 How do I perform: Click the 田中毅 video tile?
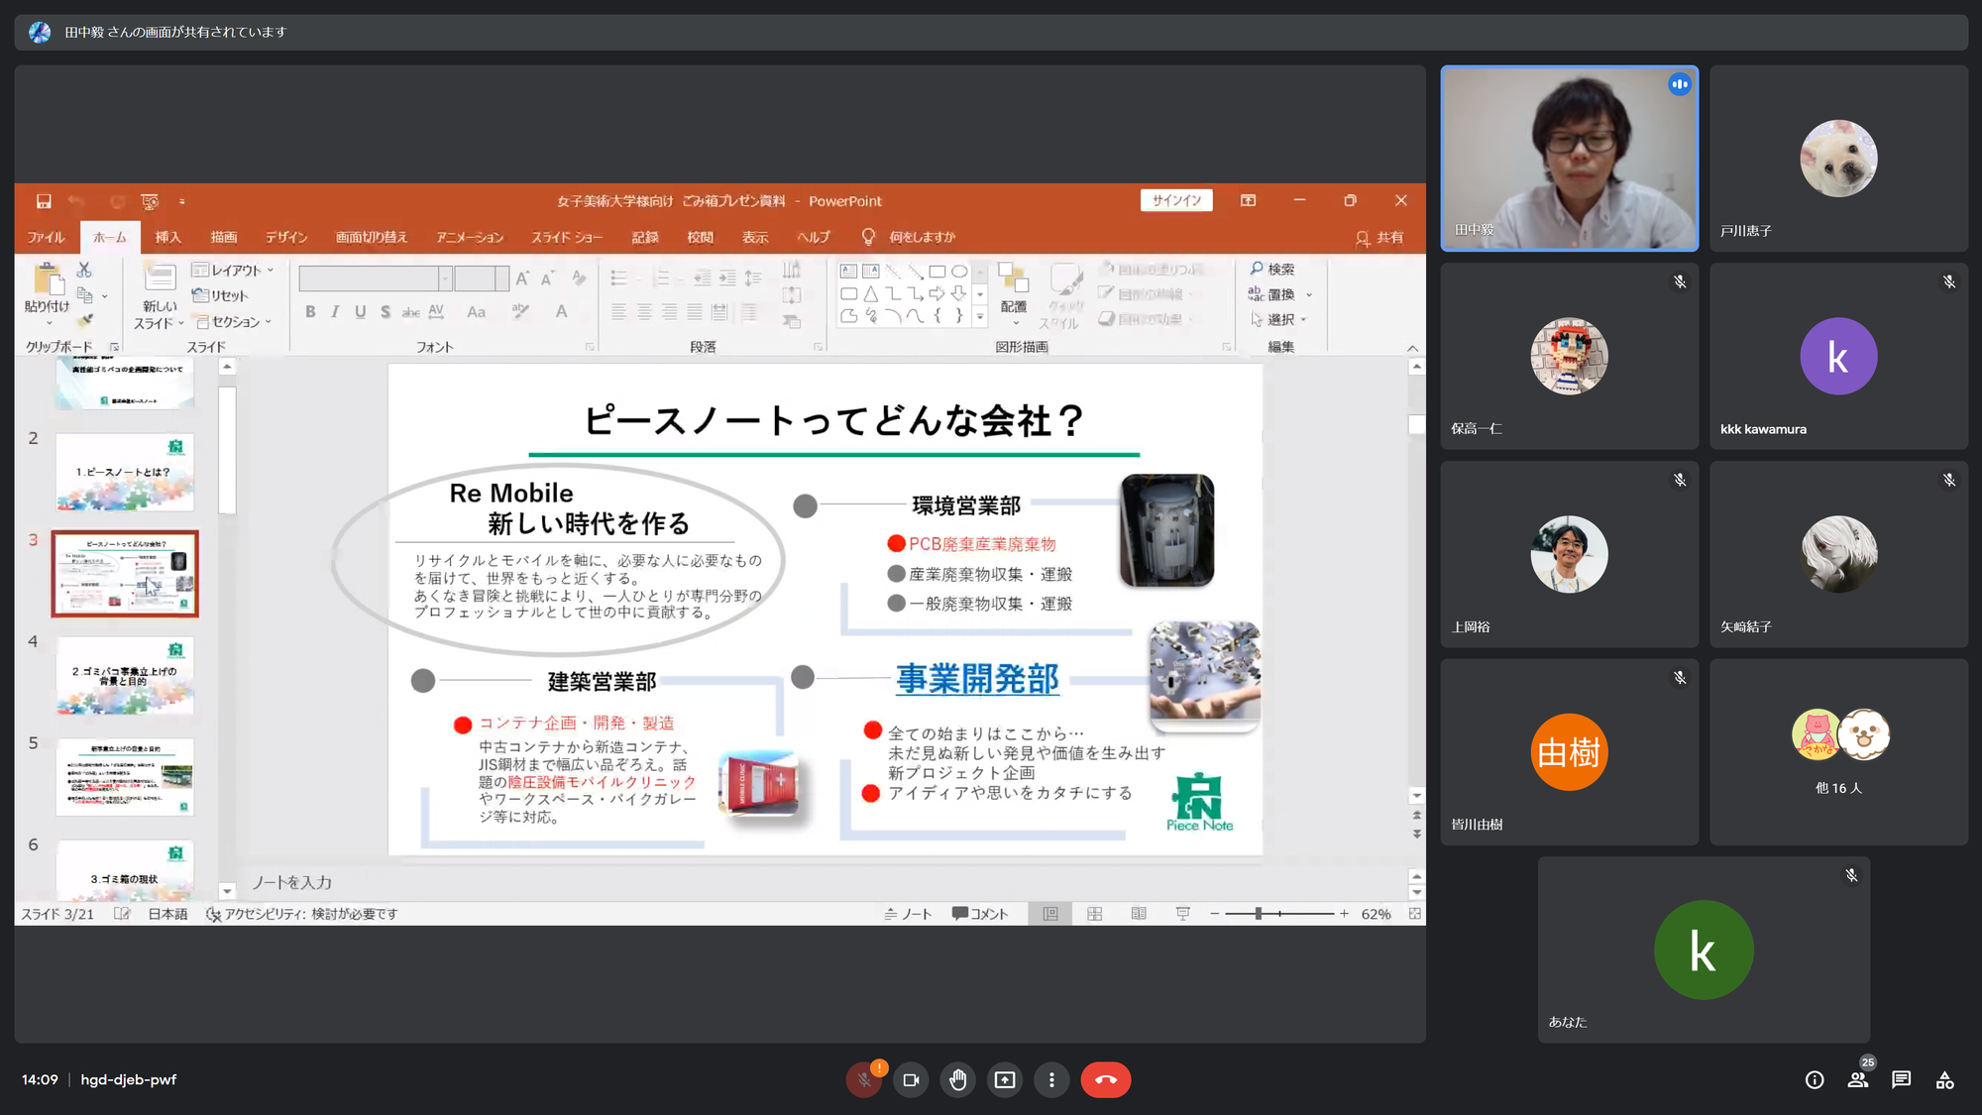[1570, 159]
